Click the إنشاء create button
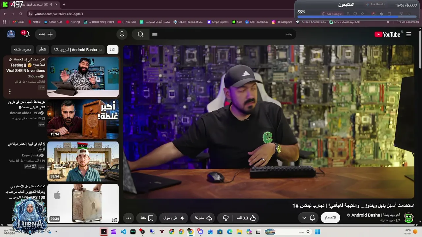 point(46,34)
